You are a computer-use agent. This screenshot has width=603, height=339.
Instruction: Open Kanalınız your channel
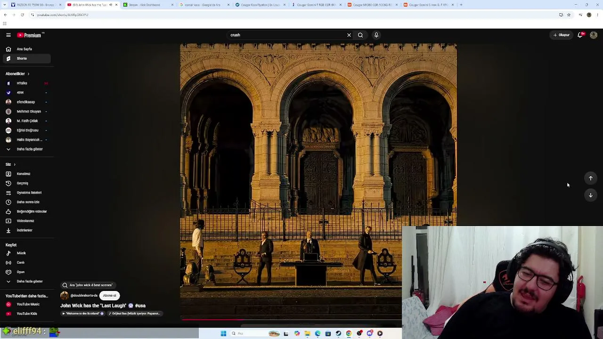point(26,174)
